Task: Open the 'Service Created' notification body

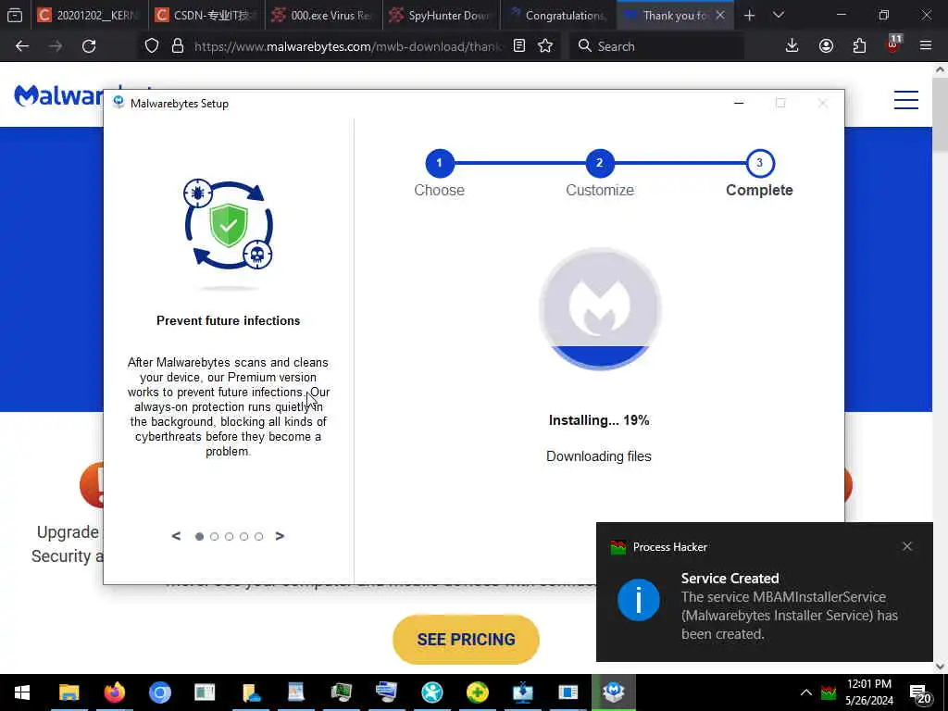Action: 789,605
